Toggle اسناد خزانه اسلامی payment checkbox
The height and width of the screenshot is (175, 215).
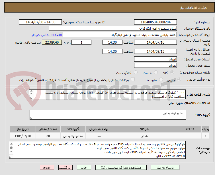[x=133, y=79]
